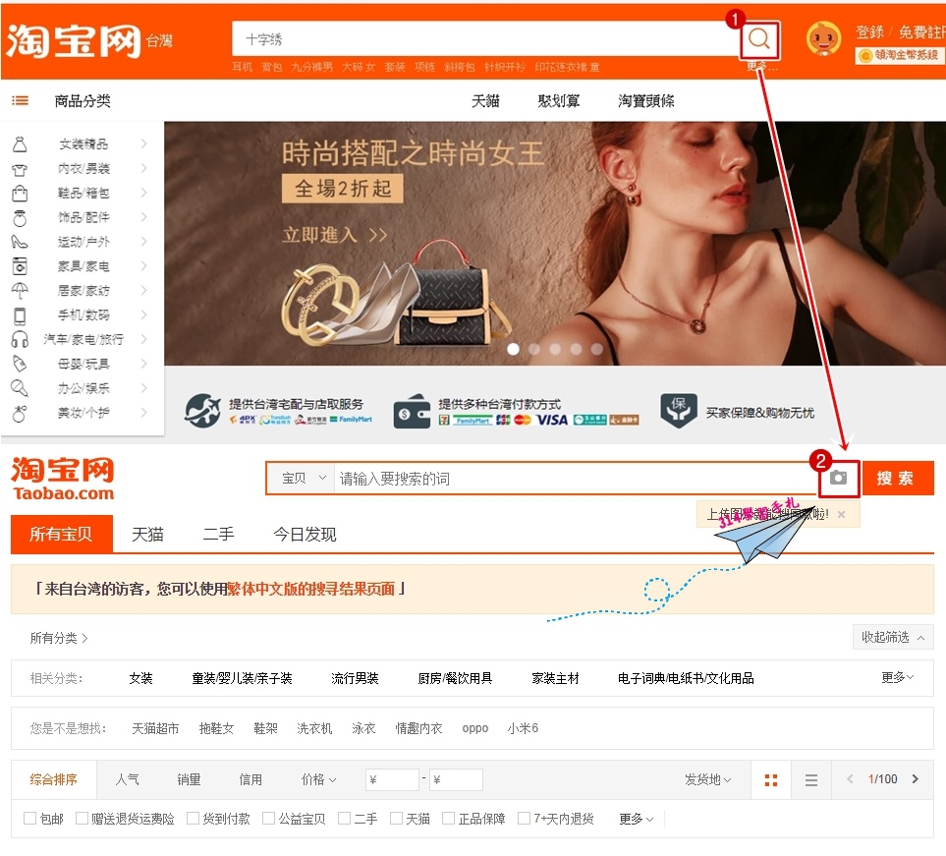Open image search with the camera icon
The height and width of the screenshot is (856, 946).
click(x=838, y=478)
